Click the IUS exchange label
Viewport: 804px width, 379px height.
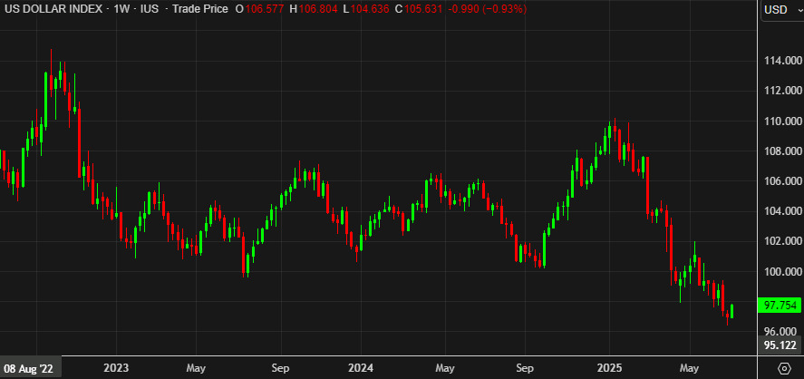[x=150, y=9]
